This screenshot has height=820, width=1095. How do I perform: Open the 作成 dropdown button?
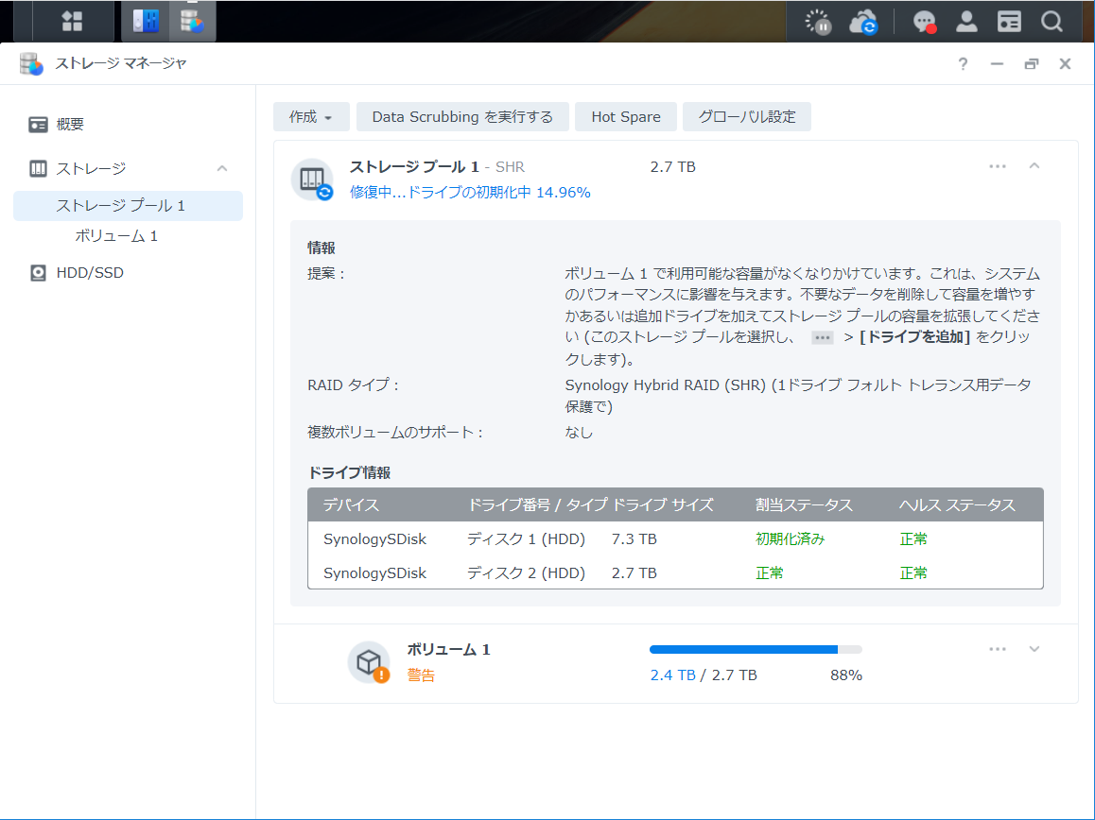coord(311,116)
